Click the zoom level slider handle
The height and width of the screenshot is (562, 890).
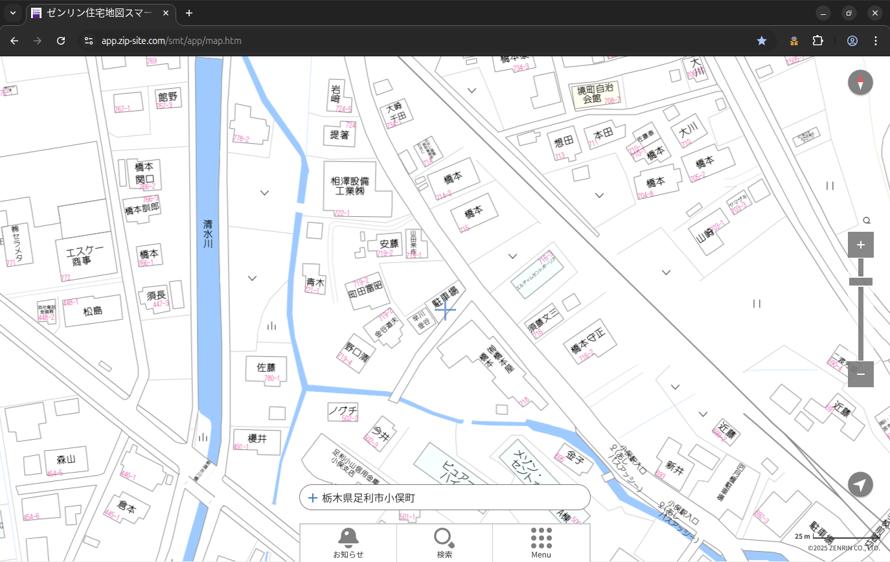860,282
